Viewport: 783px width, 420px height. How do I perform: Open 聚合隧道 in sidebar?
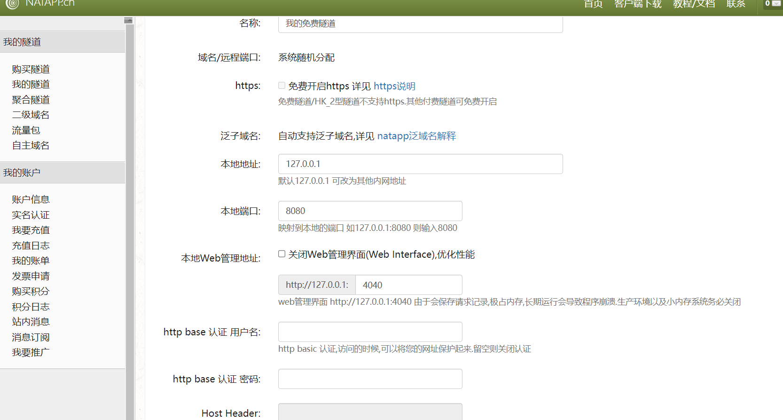point(31,100)
